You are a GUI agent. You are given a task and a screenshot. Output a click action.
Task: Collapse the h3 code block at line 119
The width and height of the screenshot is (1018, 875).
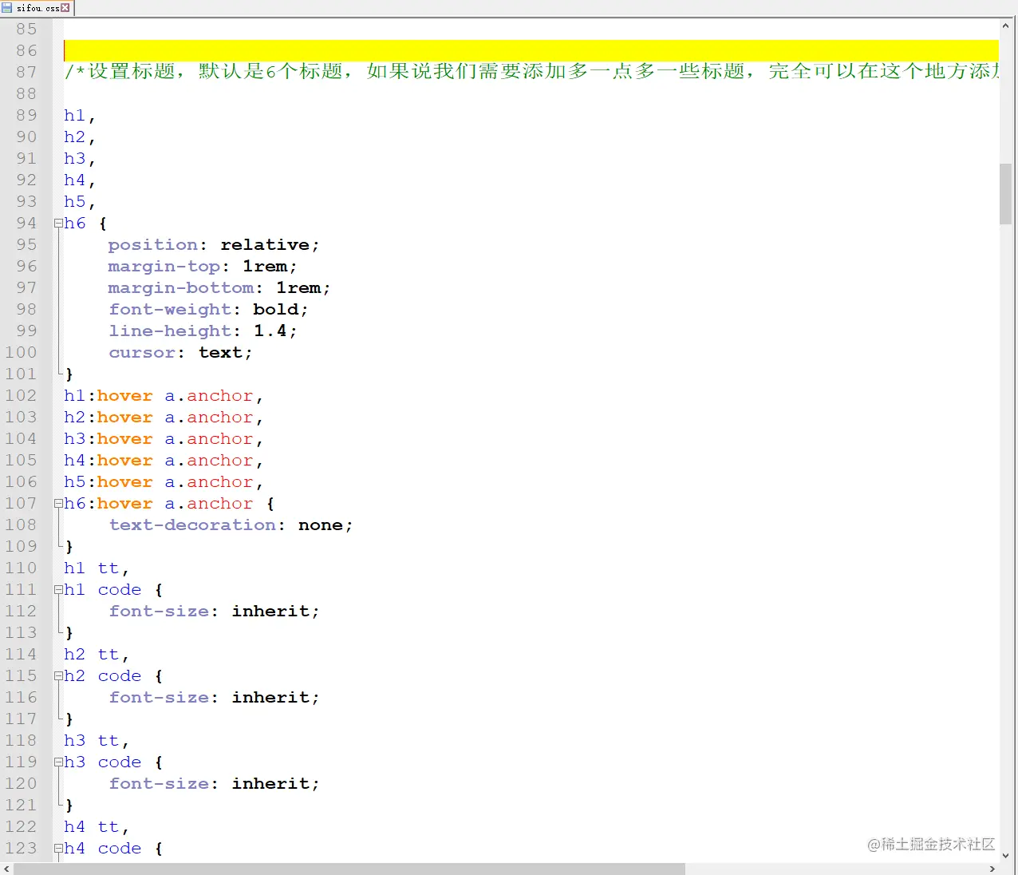[58, 762]
